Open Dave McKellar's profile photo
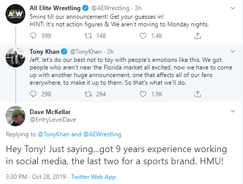Screen dimensions: 243x184 [x=16, y=116]
